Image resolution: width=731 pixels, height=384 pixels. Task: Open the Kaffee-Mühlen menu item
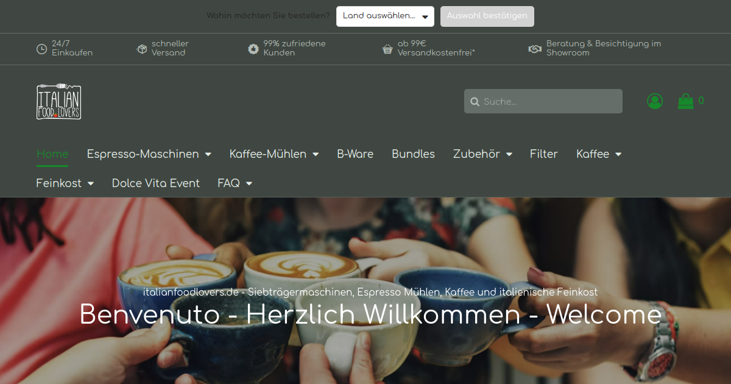268,154
